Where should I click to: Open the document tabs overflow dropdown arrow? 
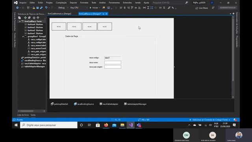(x=230, y=14)
